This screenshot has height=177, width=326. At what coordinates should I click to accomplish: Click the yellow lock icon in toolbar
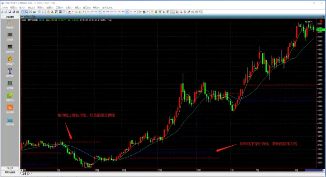click(48, 12)
